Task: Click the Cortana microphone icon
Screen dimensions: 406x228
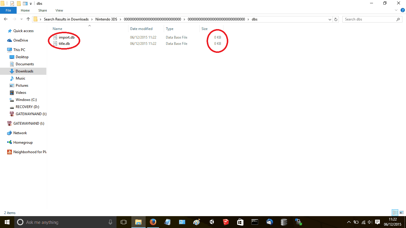Action: pyautogui.click(x=110, y=222)
